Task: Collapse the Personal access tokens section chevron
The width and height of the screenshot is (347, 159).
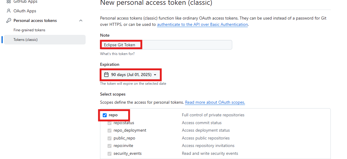Action: (81, 21)
